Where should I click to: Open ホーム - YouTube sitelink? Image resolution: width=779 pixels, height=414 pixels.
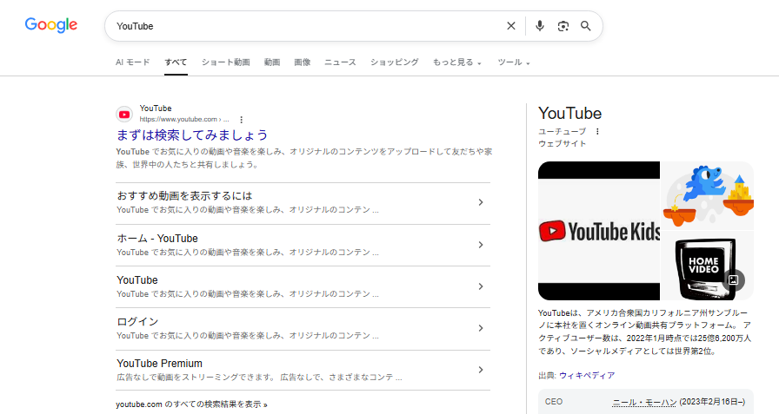coord(157,239)
